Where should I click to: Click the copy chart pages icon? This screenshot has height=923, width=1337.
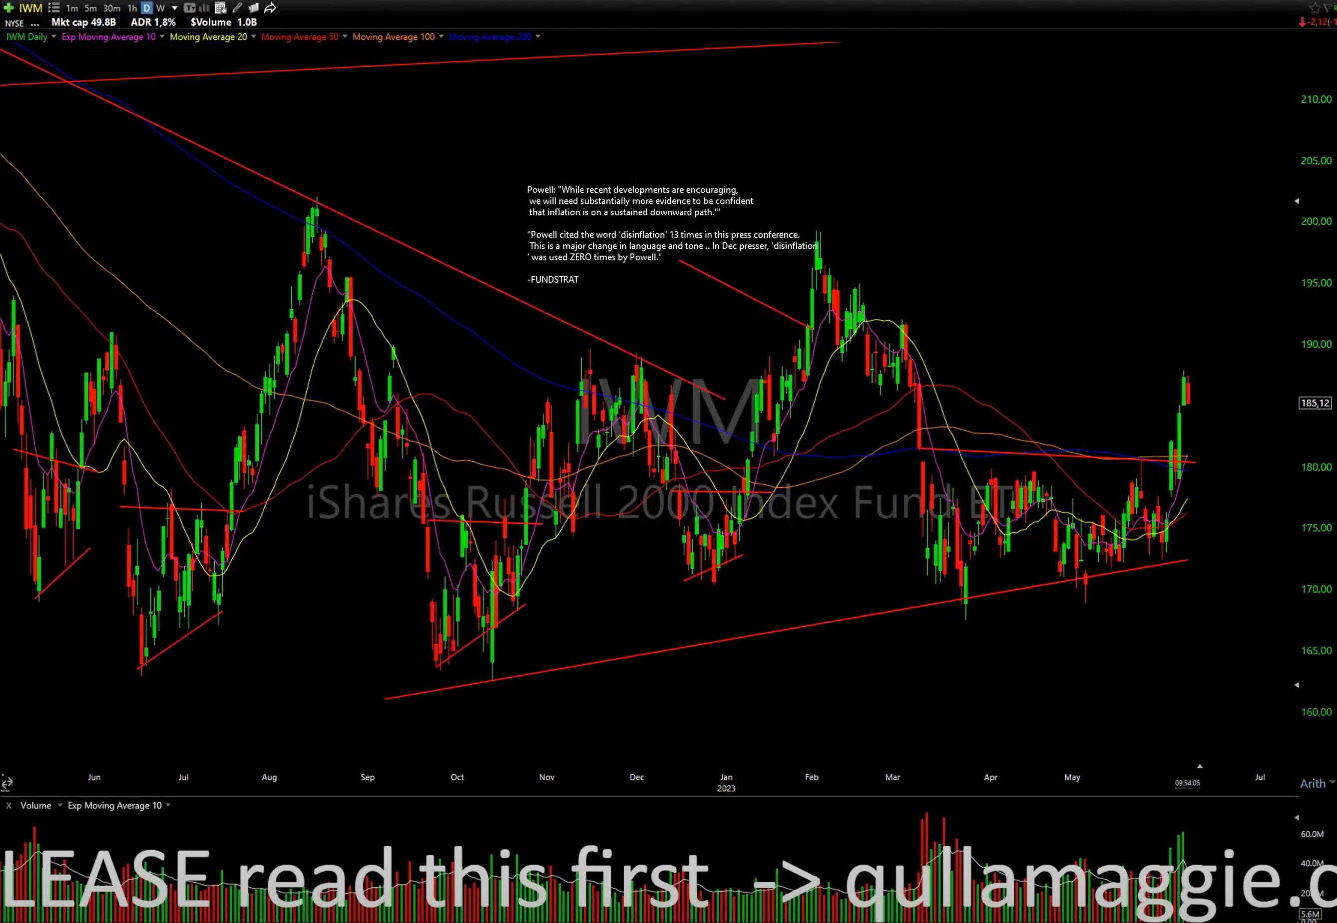pyautogui.click(x=253, y=8)
